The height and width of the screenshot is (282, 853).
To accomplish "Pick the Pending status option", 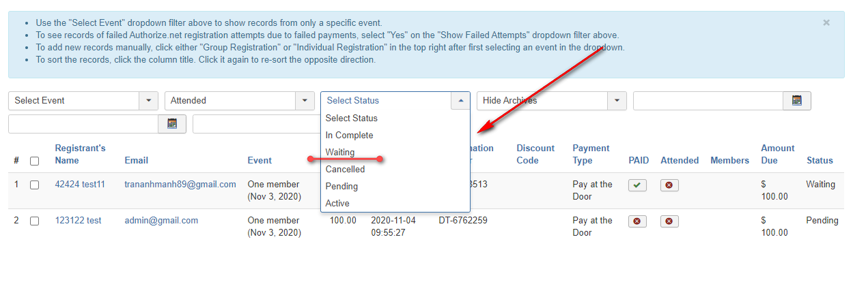I will point(341,186).
